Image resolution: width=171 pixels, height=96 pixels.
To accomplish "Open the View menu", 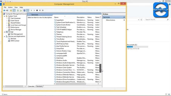I will click(x=16, y=7).
